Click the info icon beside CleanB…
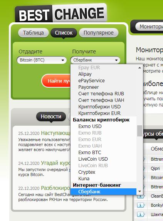163x221 pixels. pyautogui.click(x=141, y=196)
